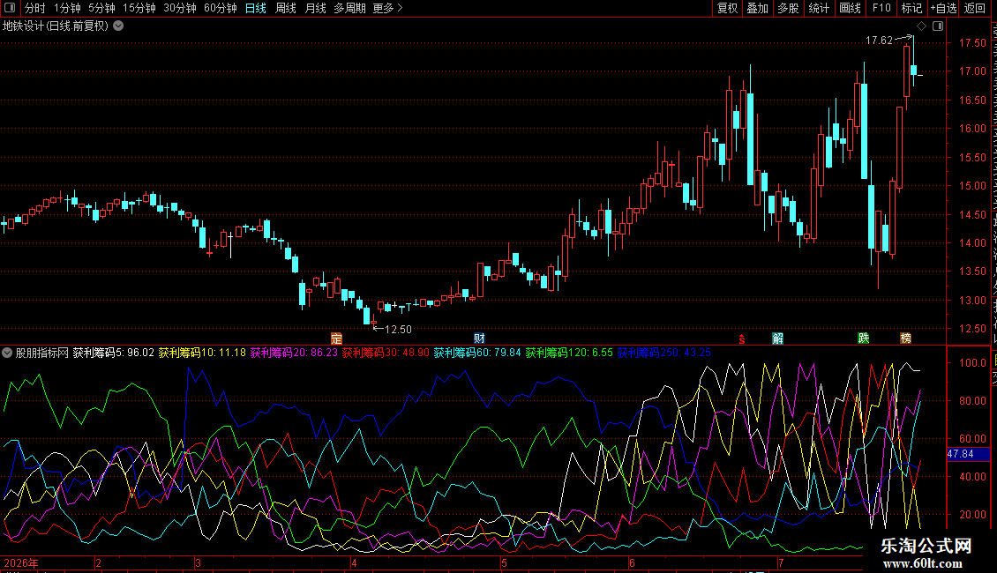This screenshot has height=573, width=997.
Task: Click 返回 to go back
Action: click(974, 8)
